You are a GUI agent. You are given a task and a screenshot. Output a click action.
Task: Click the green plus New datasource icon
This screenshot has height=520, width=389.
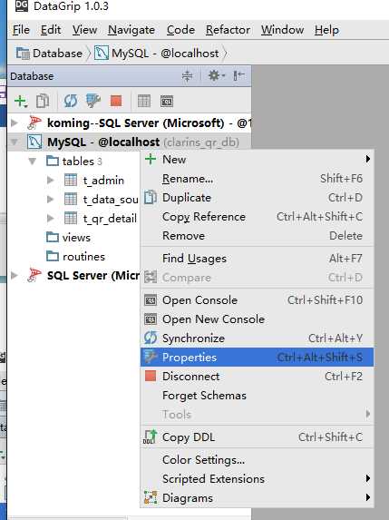pos(21,101)
